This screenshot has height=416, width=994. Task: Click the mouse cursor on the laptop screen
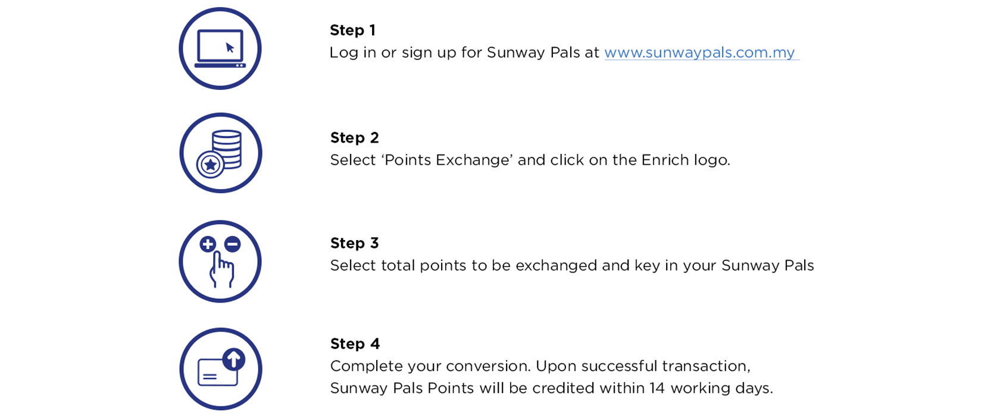[230, 48]
